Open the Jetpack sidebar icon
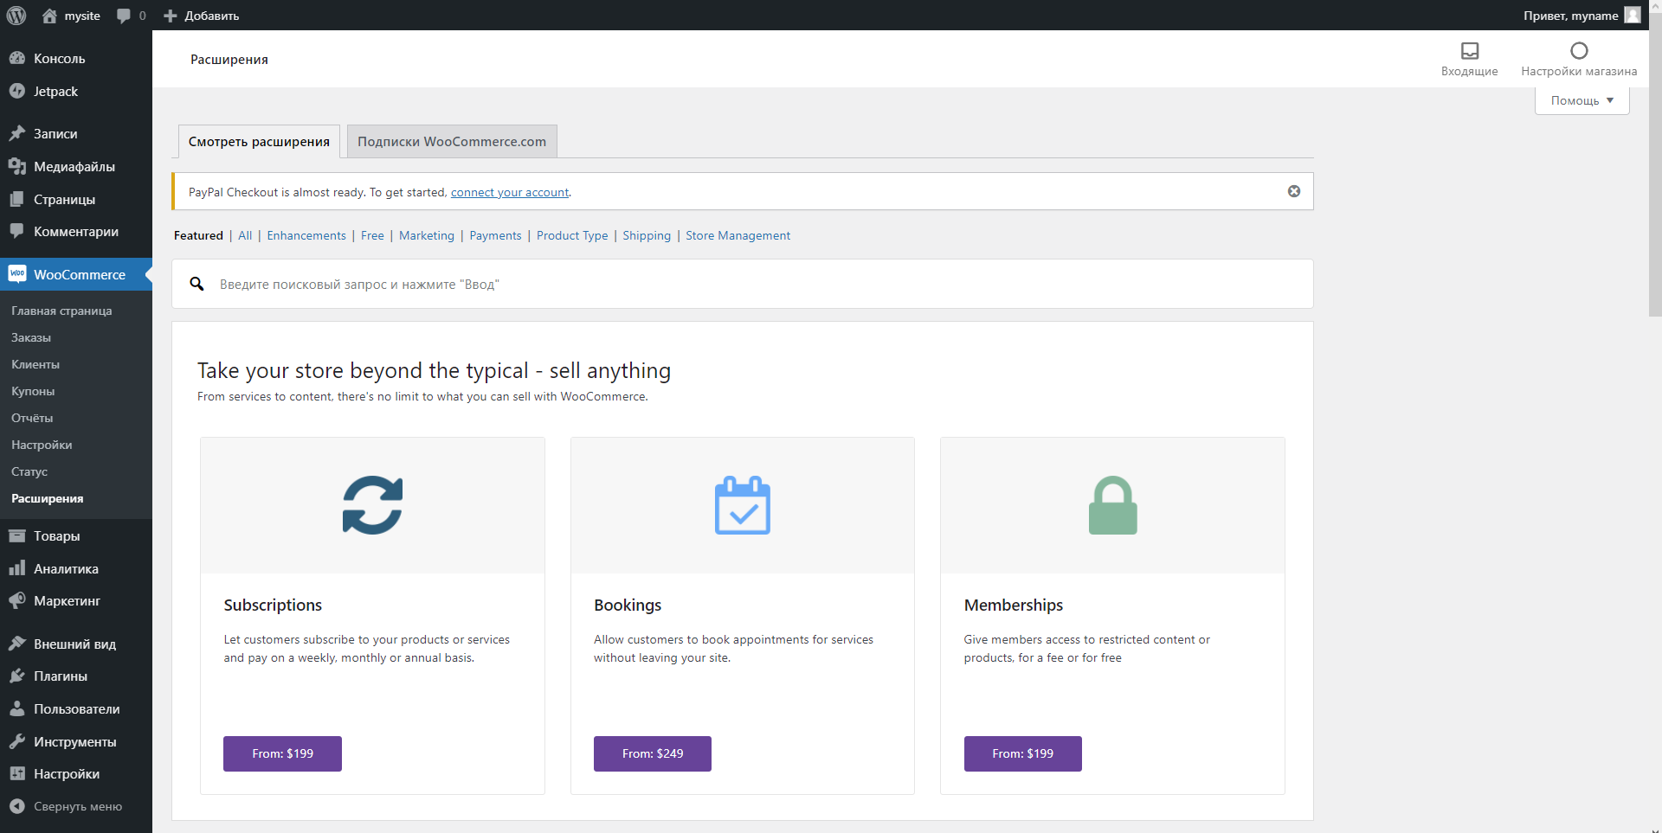The height and width of the screenshot is (833, 1662). click(16, 91)
